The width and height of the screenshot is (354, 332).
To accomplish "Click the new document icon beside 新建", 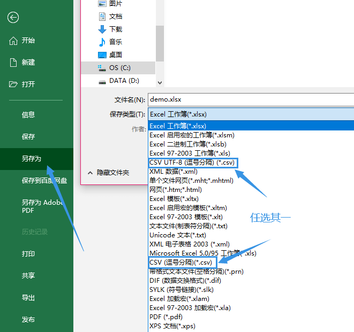I will (13, 63).
